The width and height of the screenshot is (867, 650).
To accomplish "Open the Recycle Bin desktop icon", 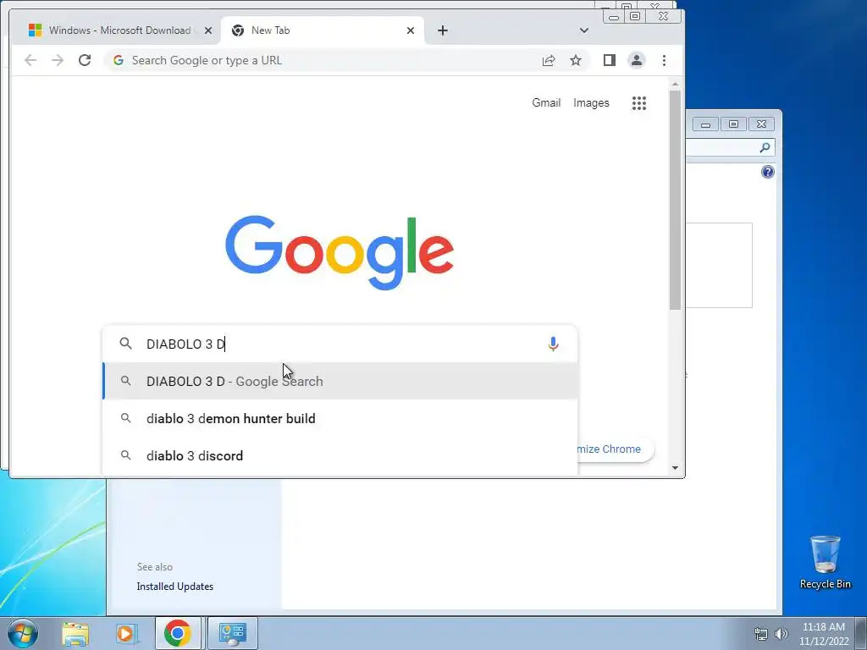I will 825,562.
